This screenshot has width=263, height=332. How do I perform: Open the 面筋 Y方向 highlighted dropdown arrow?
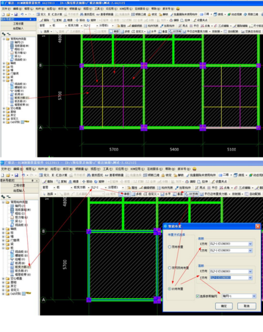tap(250, 278)
